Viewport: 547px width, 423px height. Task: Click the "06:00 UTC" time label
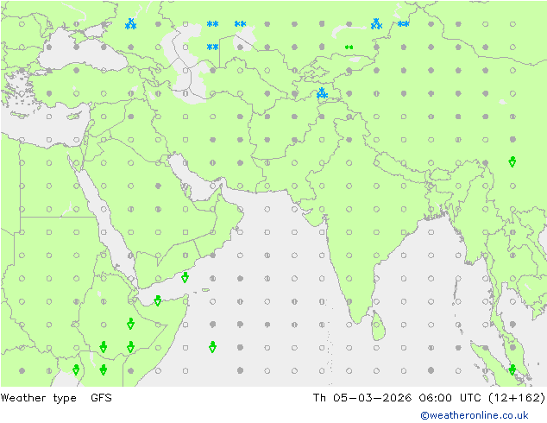[450, 397]
